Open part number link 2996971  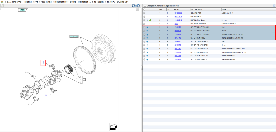[177, 31]
